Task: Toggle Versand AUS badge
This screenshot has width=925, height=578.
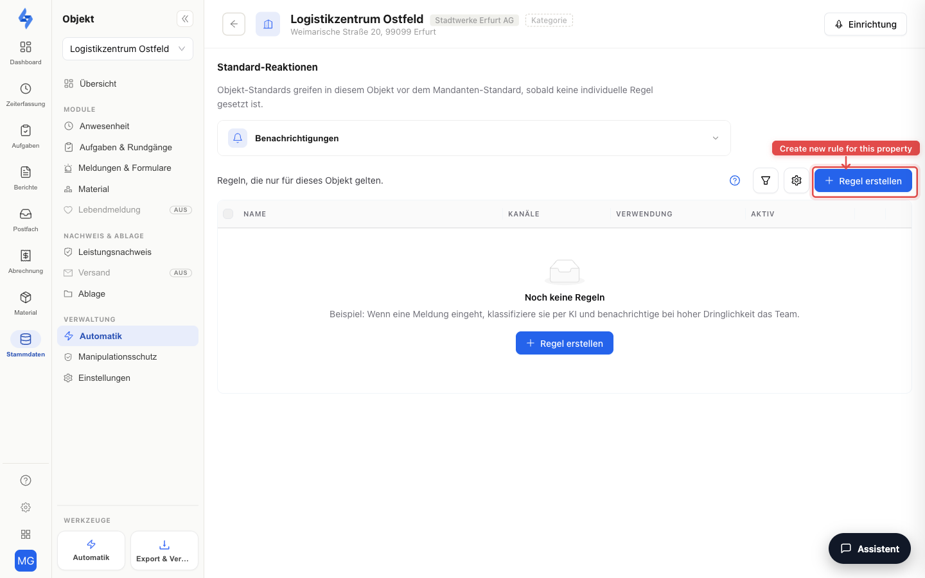Action: pos(181,273)
